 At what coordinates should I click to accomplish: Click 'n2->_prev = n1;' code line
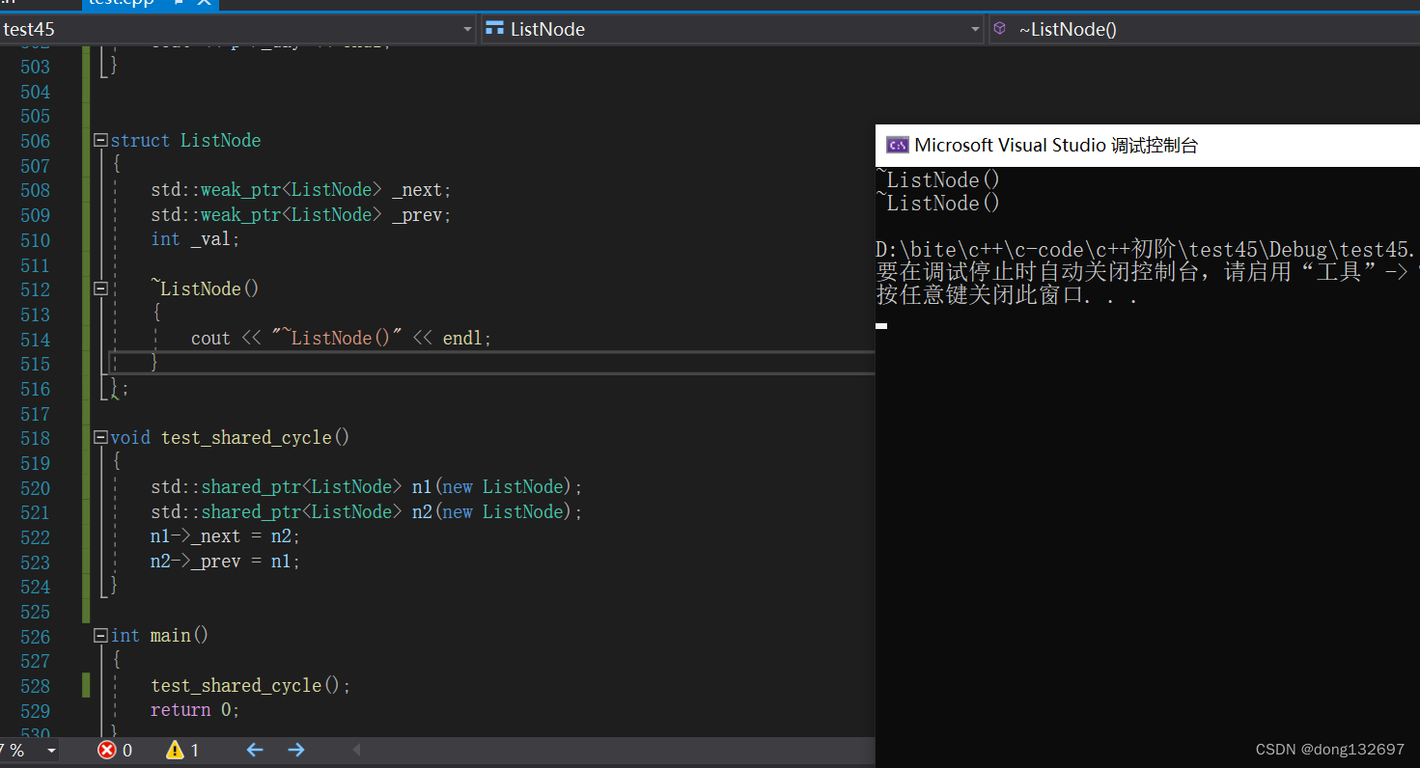(225, 562)
